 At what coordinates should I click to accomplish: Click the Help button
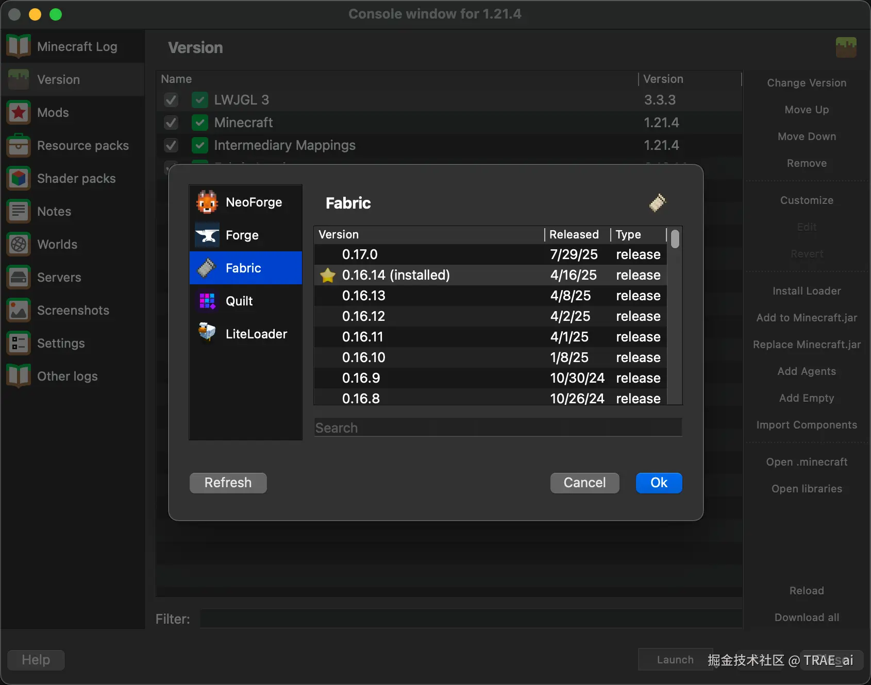point(36,660)
